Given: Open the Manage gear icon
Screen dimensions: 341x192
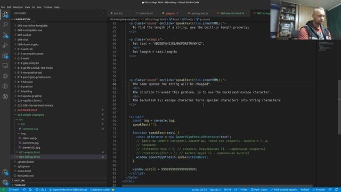Looking at the screenshot, I should [5, 182].
